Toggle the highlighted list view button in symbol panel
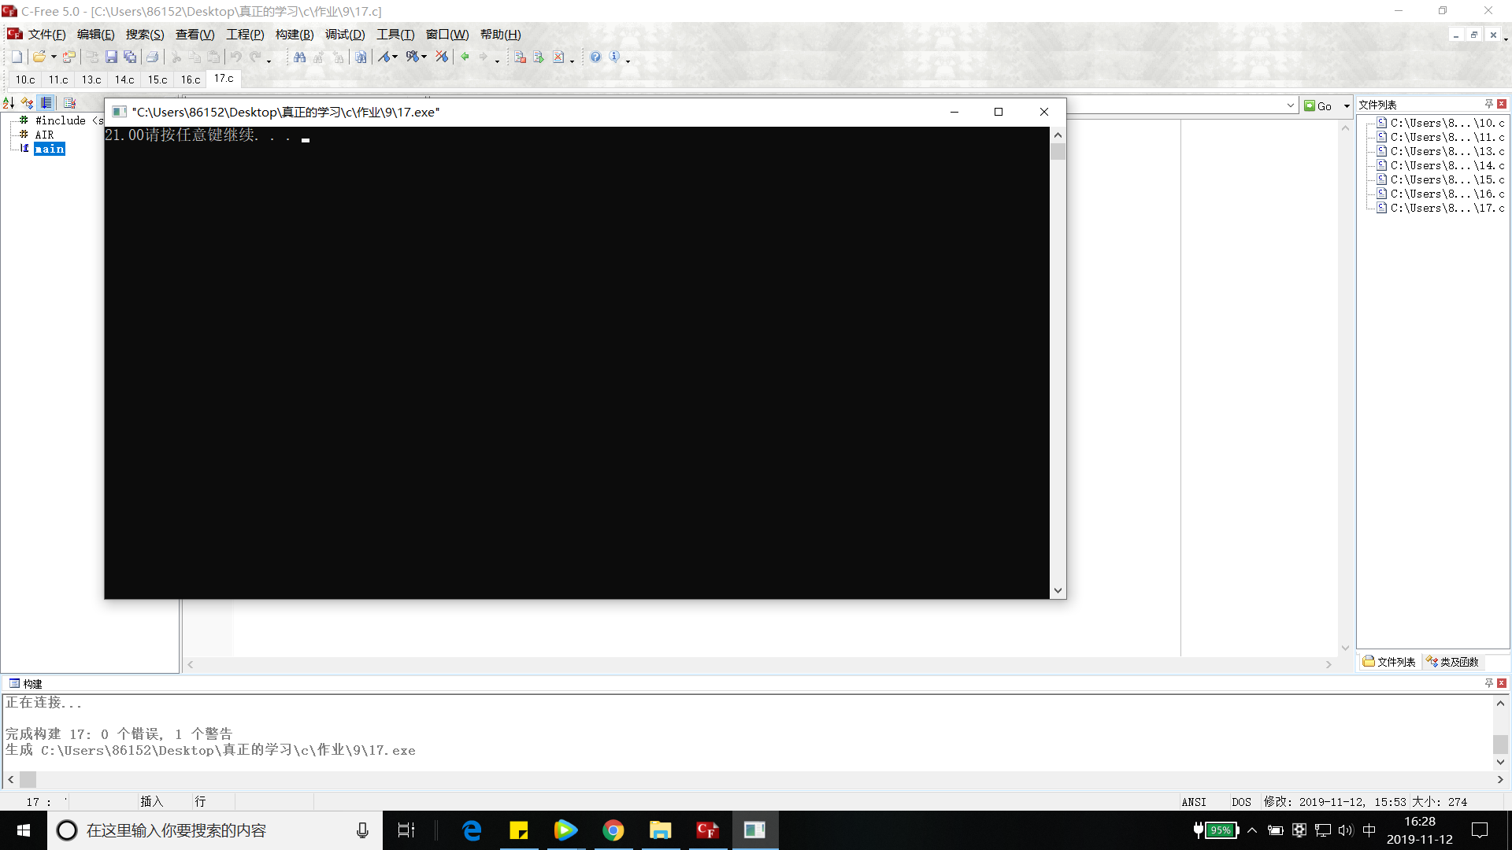Image resolution: width=1512 pixels, height=850 pixels. [46, 103]
